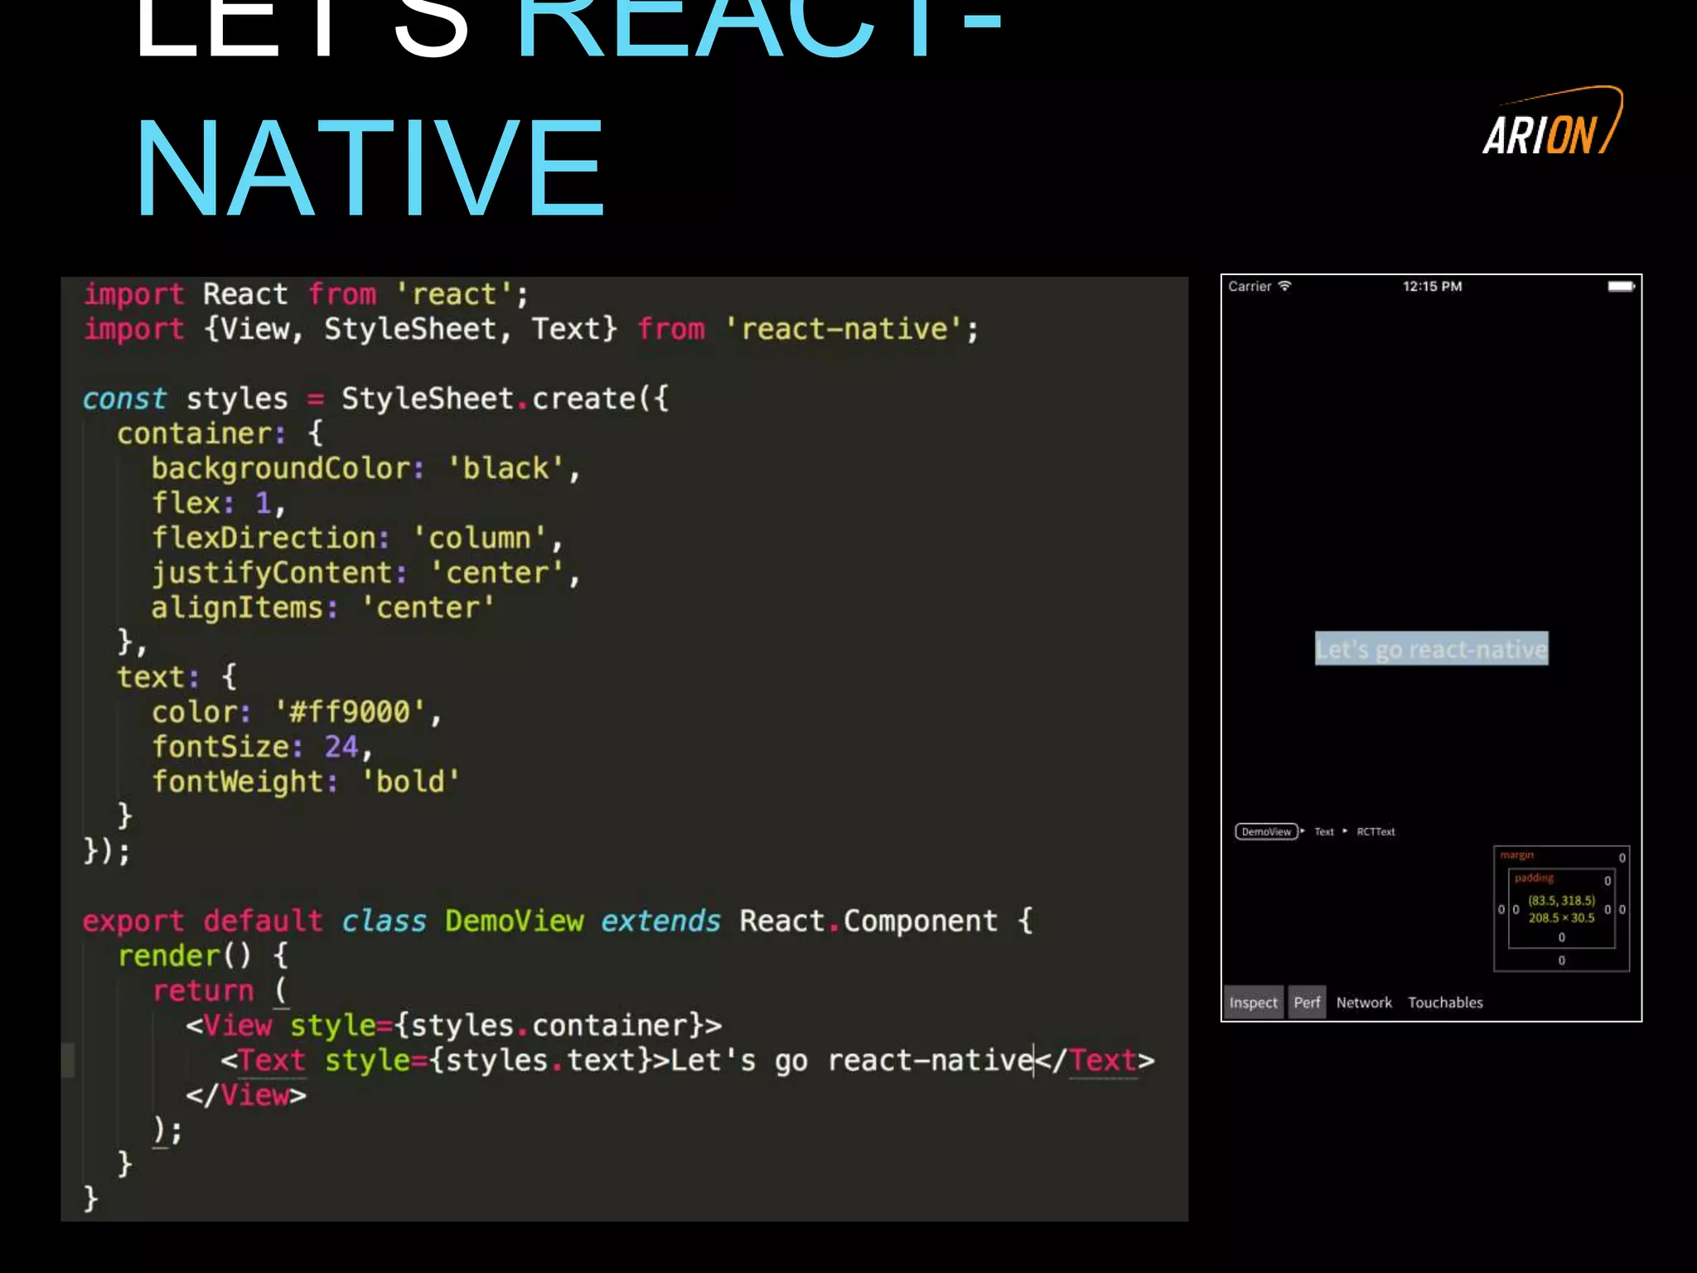Image resolution: width=1697 pixels, height=1273 pixels.
Task: Click the 208.5 × 30.5 dimensions value
Action: pos(1561,917)
